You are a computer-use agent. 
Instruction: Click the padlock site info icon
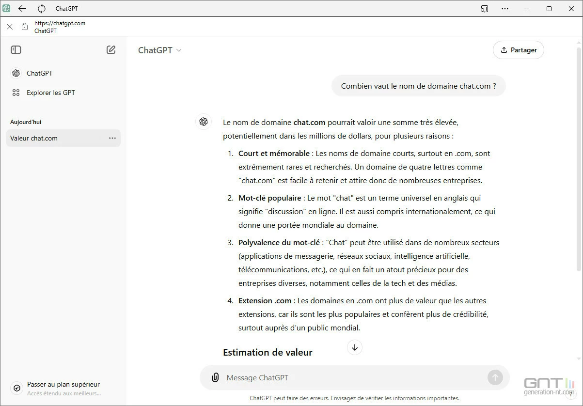(25, 27)
